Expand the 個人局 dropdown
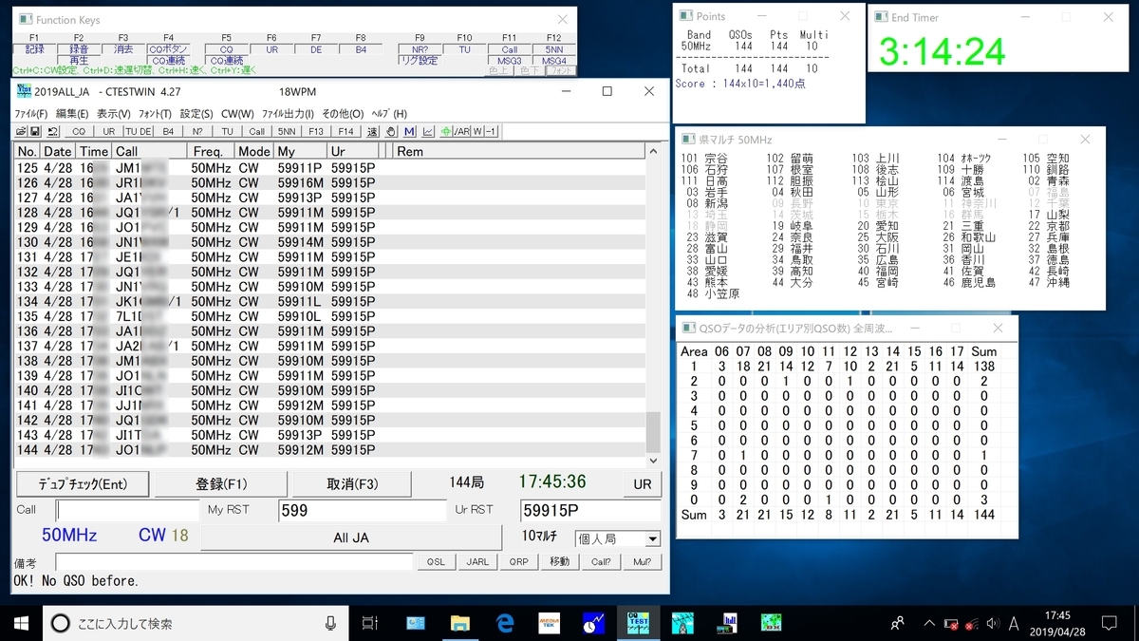This screenshot has height=641, width=1139. coord(652,538)
